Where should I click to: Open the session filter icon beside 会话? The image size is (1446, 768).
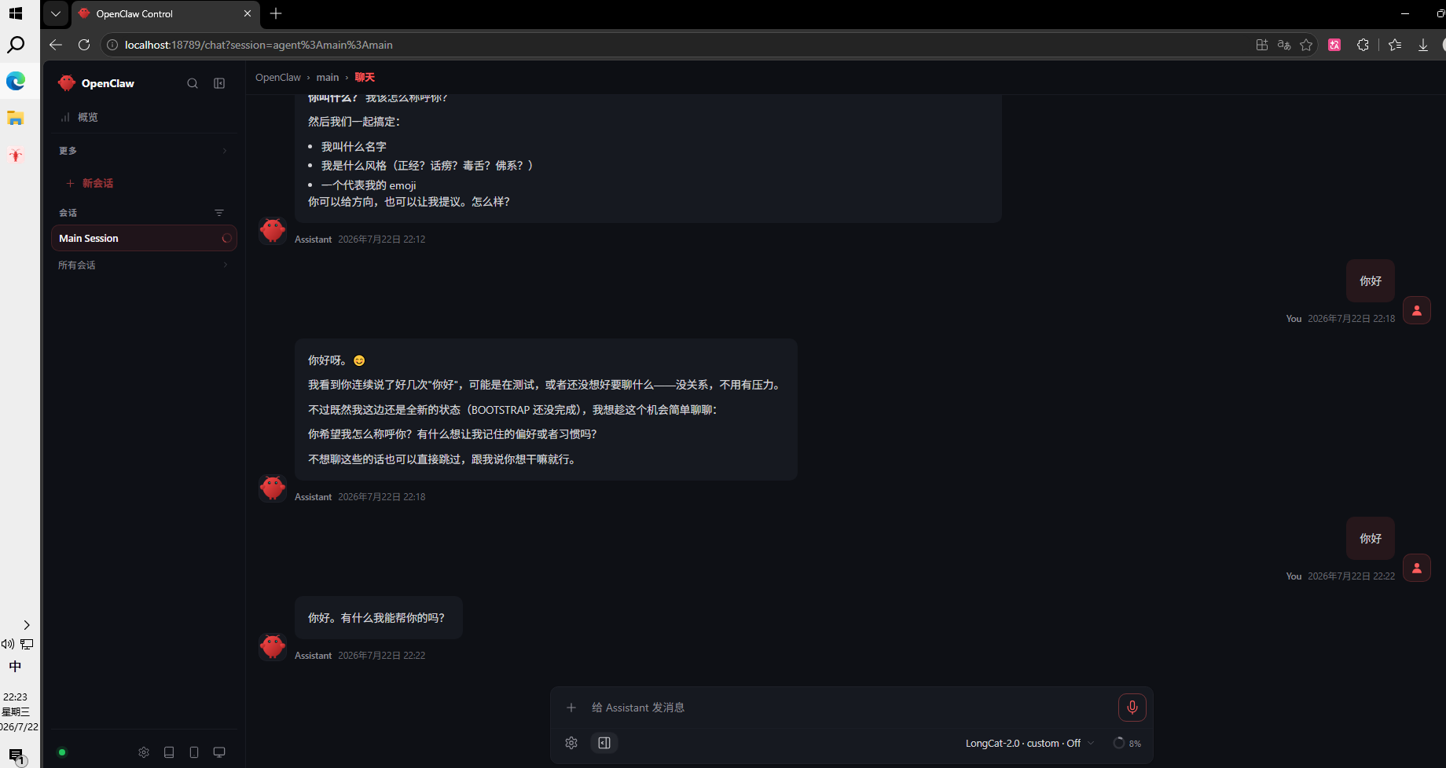point(219,213)
